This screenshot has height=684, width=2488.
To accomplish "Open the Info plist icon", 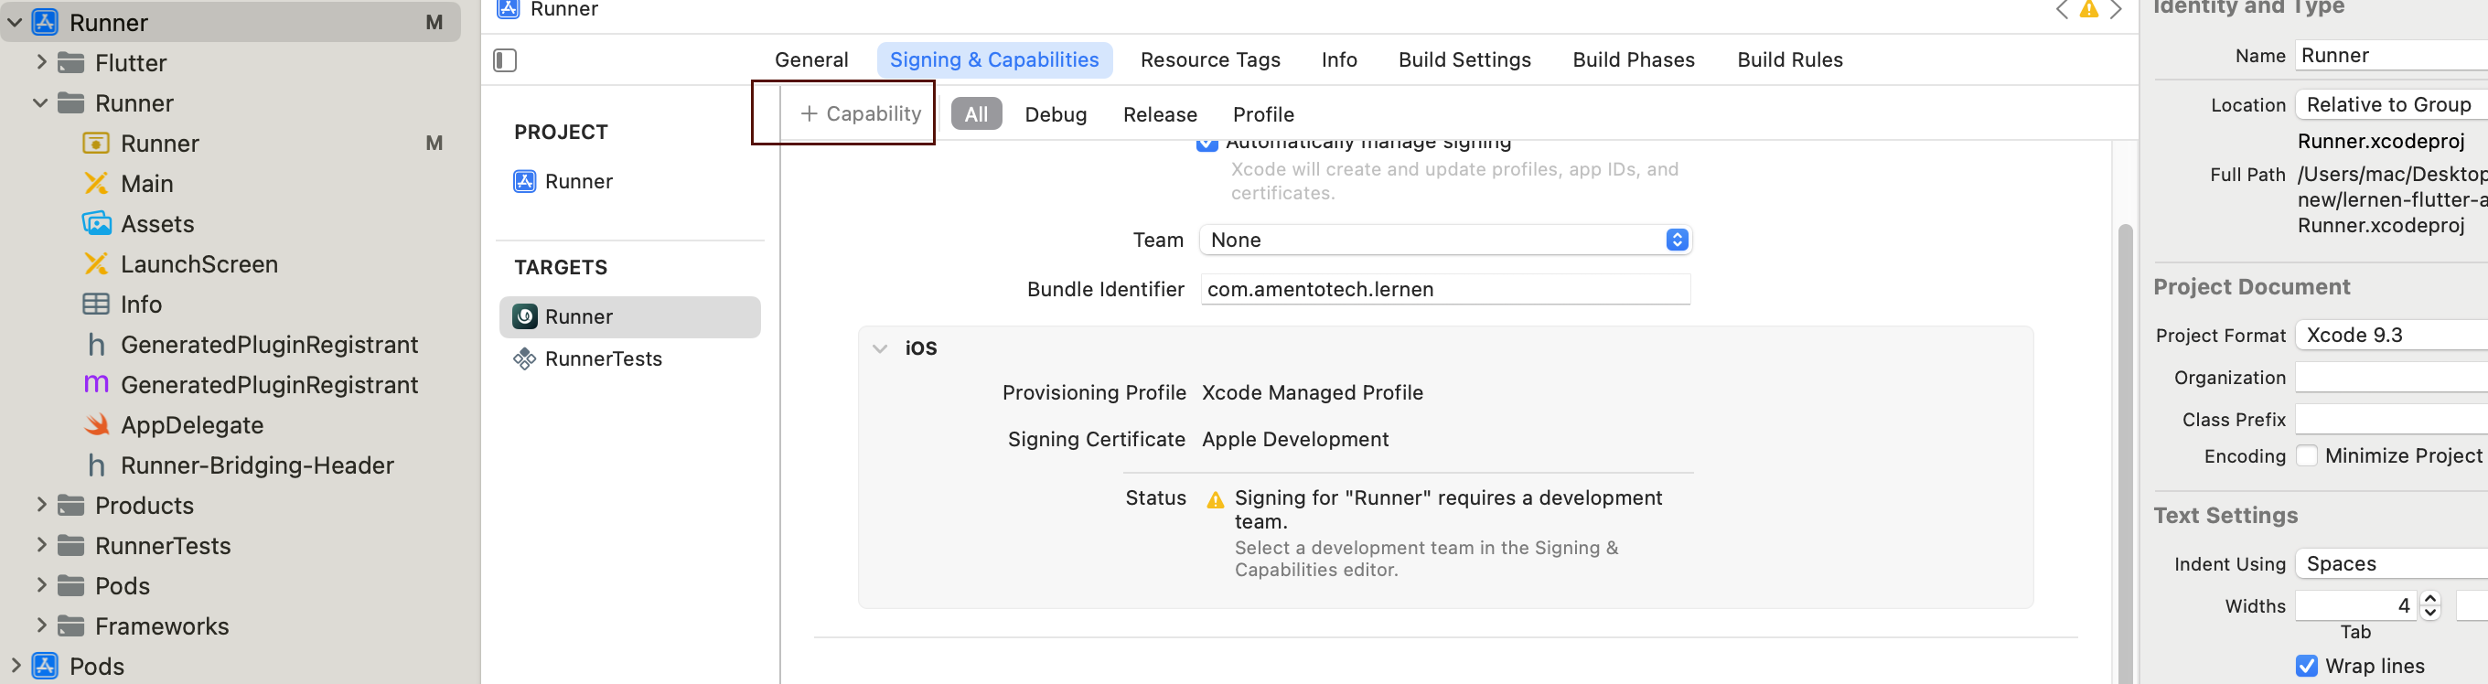I will pyautogui.click(x=96, y=305).
